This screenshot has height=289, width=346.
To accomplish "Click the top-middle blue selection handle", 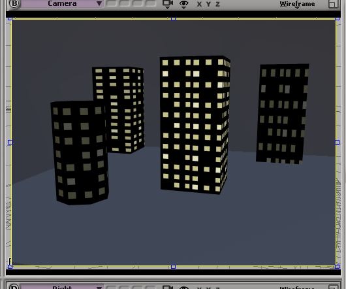I will coord(174,19).
